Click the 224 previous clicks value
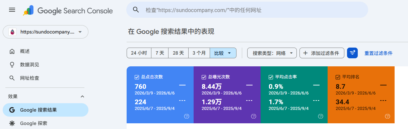 coord(141,102)
